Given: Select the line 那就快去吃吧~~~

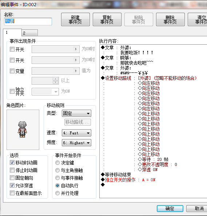Looking at the screenshot, I should pos(137,63).
